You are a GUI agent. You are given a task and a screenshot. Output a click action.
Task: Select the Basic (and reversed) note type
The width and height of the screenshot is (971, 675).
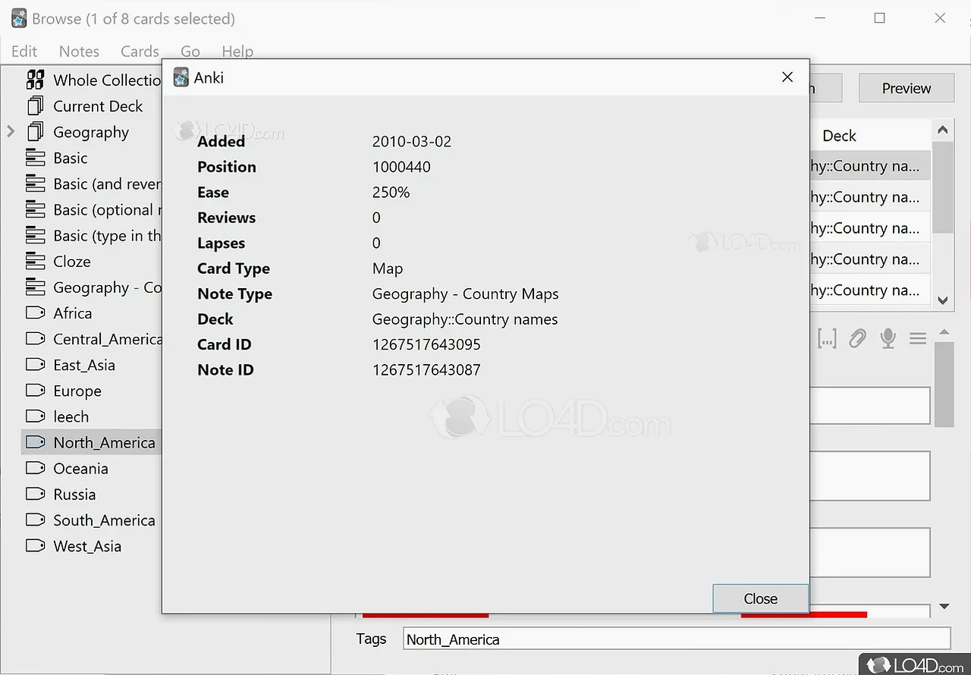tap(107, 184)
